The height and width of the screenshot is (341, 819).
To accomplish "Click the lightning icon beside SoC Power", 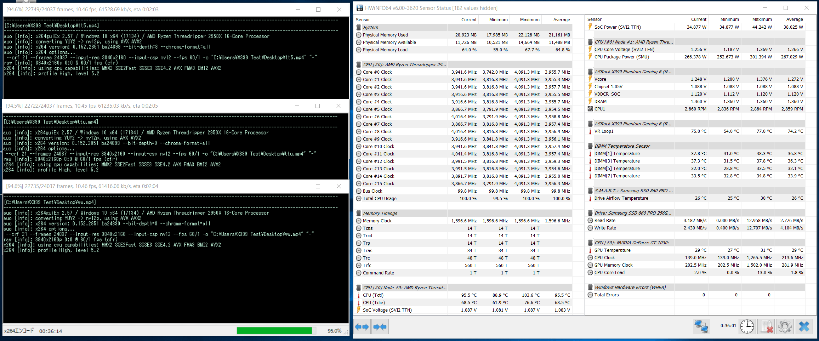I will pyautogui.click(x=590, y=27).
